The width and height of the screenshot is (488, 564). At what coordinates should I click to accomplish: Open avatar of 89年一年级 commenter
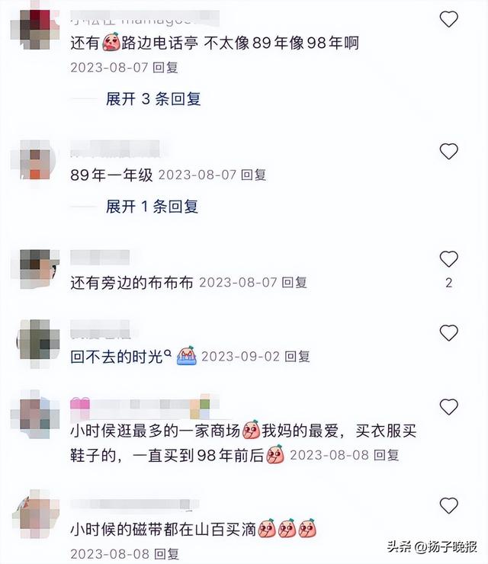tap(34, 160)
